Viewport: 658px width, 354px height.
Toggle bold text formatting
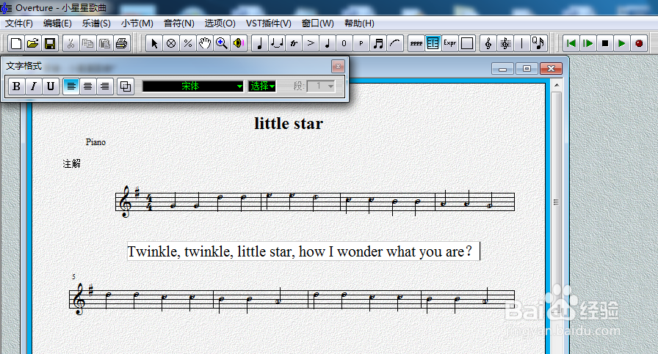click(16, 86)
